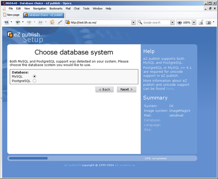
Task: Click the Opera title bar icon
Action: click(4, 3)
